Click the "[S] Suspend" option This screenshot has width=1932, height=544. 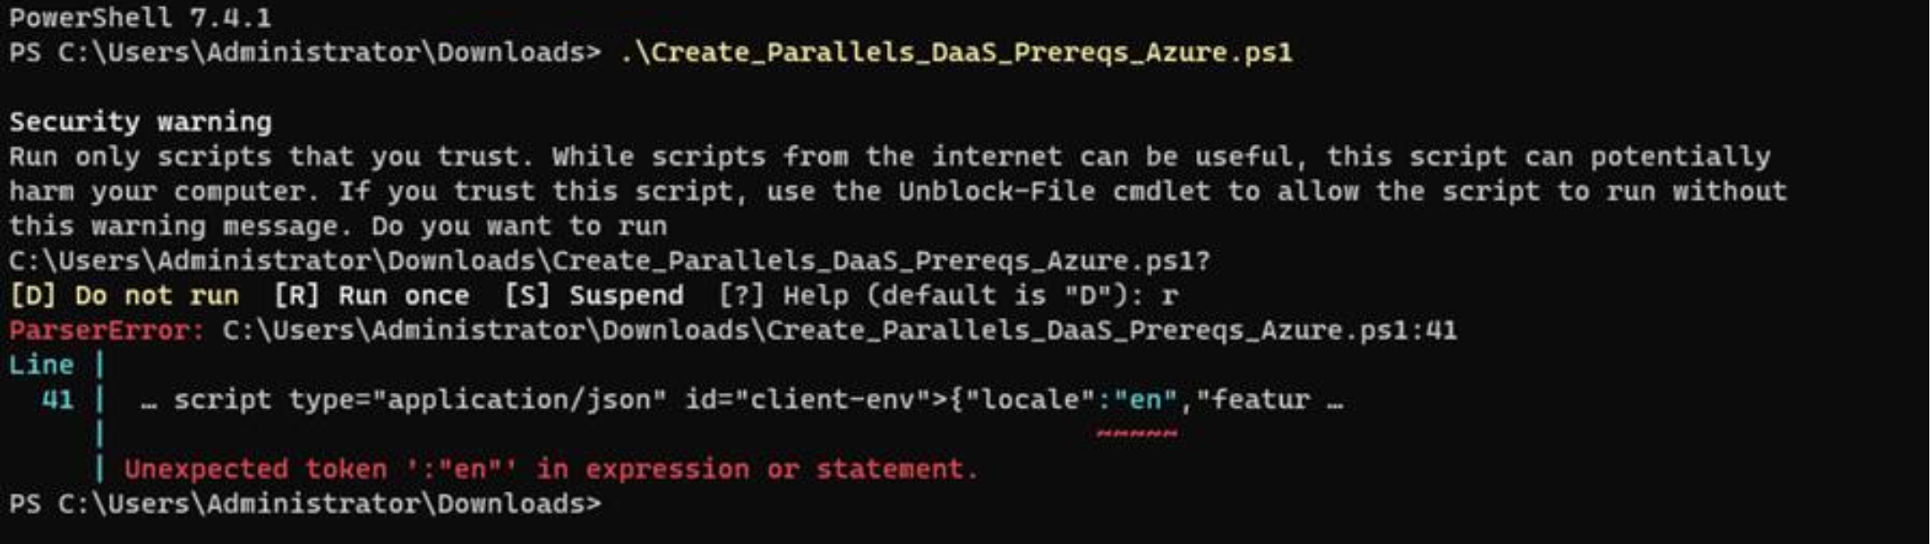tap(594, 295)
